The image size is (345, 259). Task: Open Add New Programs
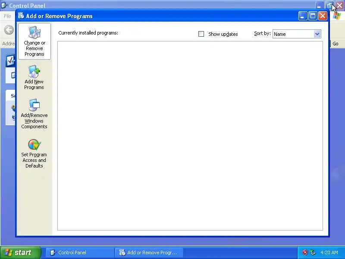tap(34, 78)
